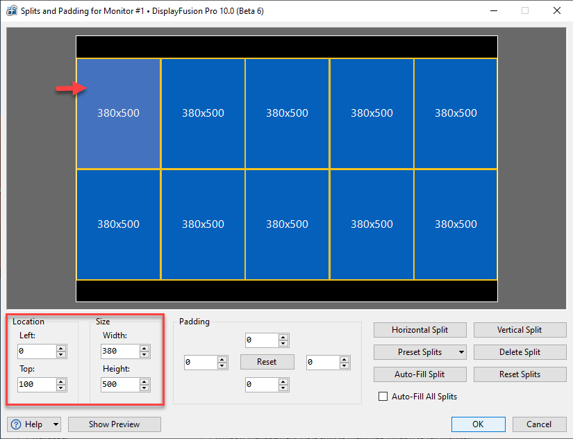Image resolution: width=573 pixels, height=439 pixels.
Task: Expand the Help button dropdown arrow
Action: click(55, 424)
